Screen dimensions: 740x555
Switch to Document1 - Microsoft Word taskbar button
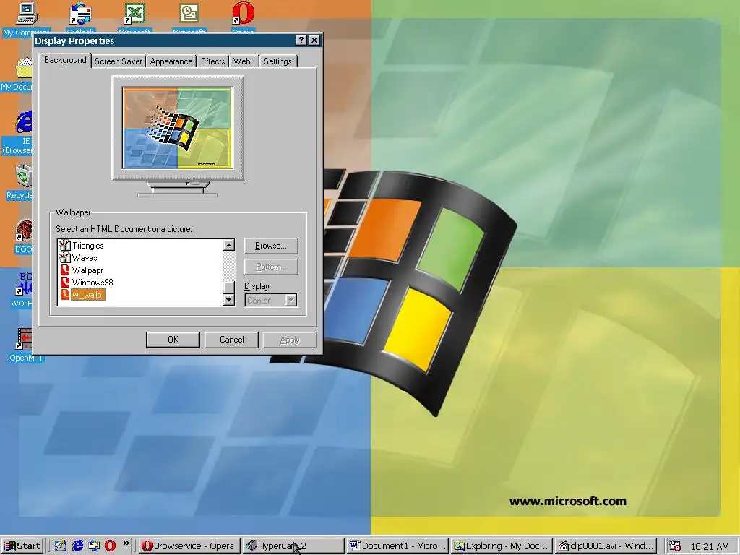point(397,546)
